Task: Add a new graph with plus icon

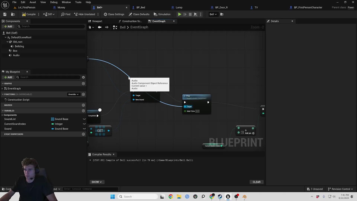Action: (83, 83)
